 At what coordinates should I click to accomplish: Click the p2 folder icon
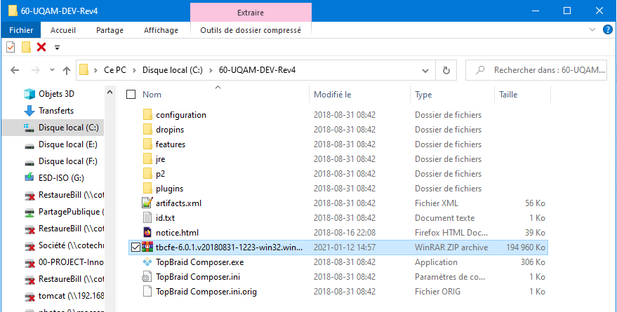[147, 174]
